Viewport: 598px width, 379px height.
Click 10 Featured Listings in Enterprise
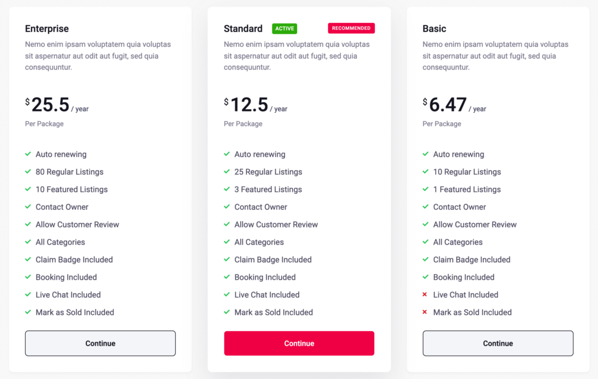tap(72, 189)
